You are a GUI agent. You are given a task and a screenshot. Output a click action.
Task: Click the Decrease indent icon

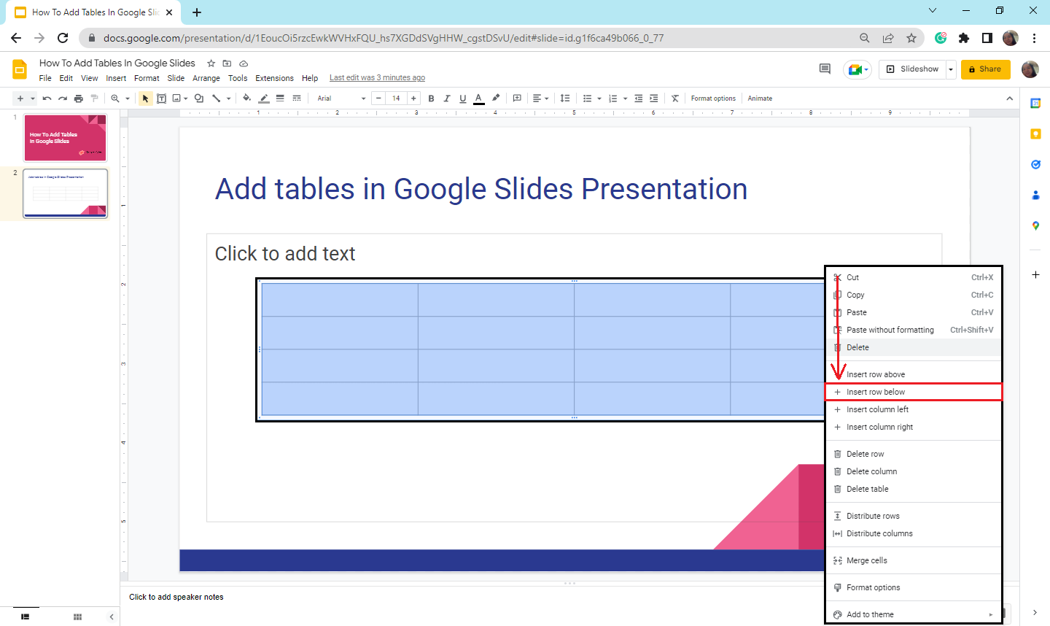pyautogui.click(x=639, y=98)
